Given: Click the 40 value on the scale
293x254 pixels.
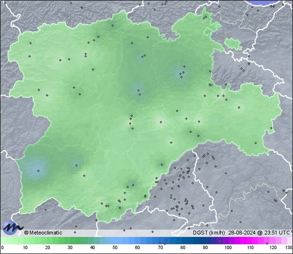Looking at the screenshot, I should point(92,248).
